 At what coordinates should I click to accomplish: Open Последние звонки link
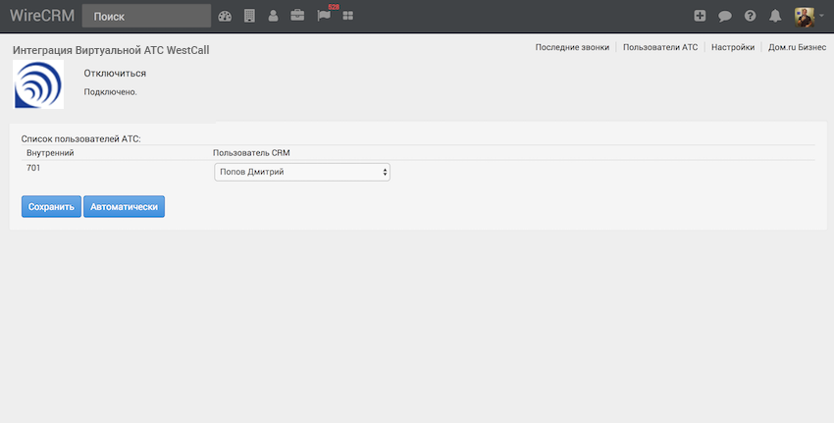[x=572, y=47]
